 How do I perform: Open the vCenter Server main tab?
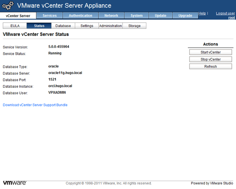pos(18,15)
